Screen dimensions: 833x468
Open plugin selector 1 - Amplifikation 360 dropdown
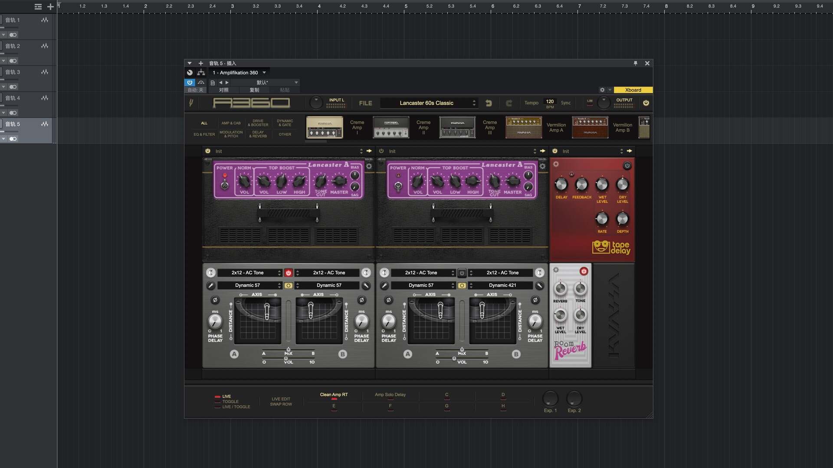pyautogui.click(x=239, y=72)
